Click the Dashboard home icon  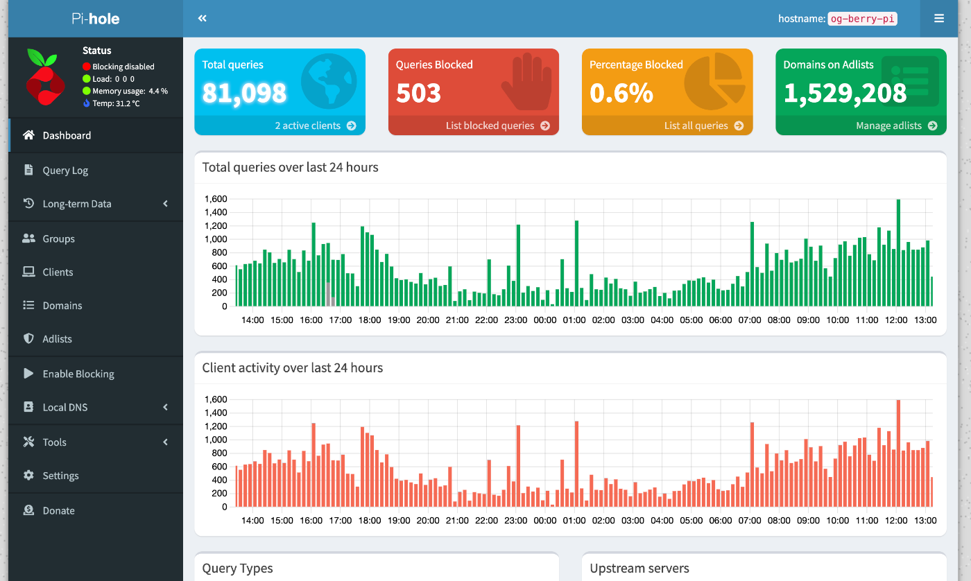click(x=28, y=135)
